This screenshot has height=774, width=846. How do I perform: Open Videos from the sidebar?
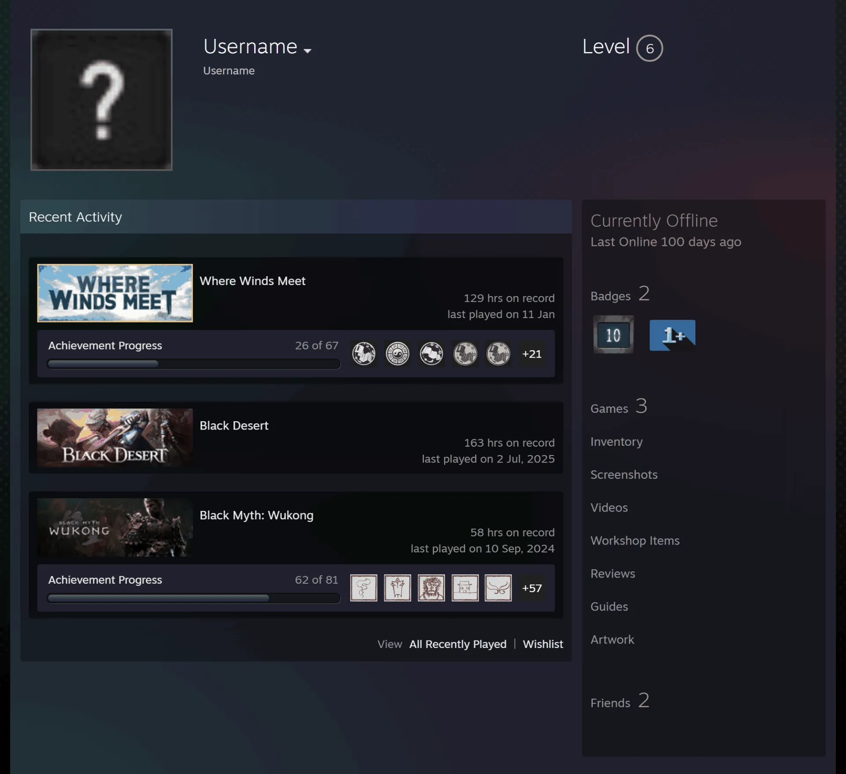coord(609,507)
